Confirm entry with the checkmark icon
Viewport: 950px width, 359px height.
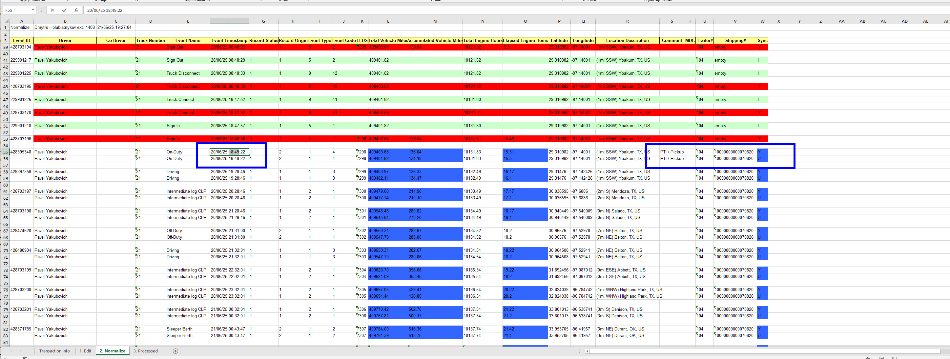64,10
